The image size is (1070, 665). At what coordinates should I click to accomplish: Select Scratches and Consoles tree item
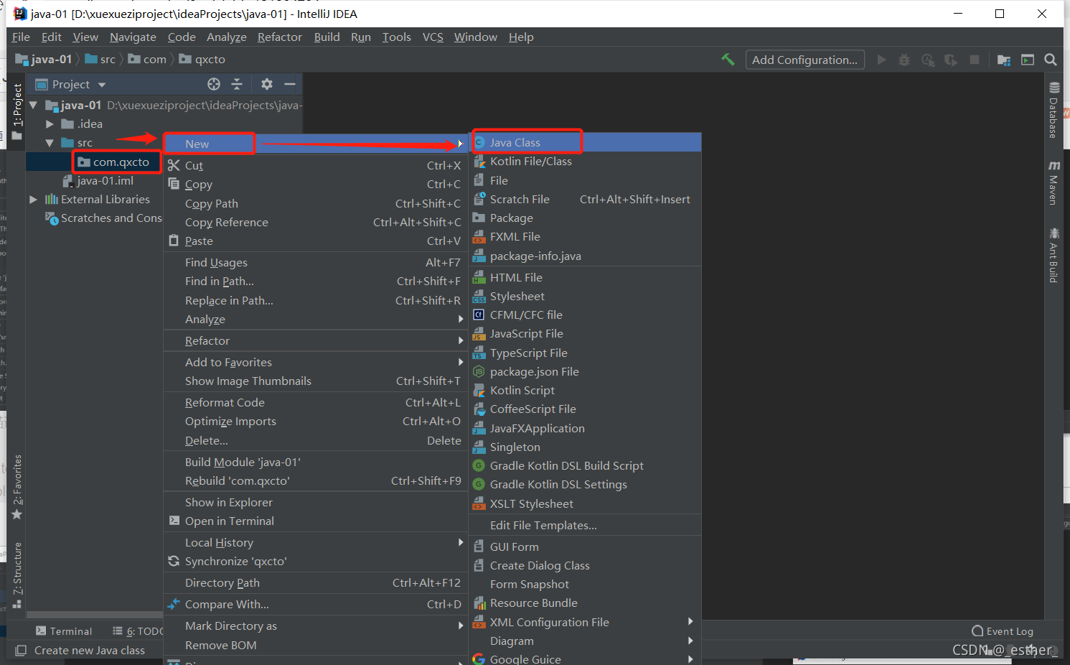pyautogui.click(x=103, y=218)
